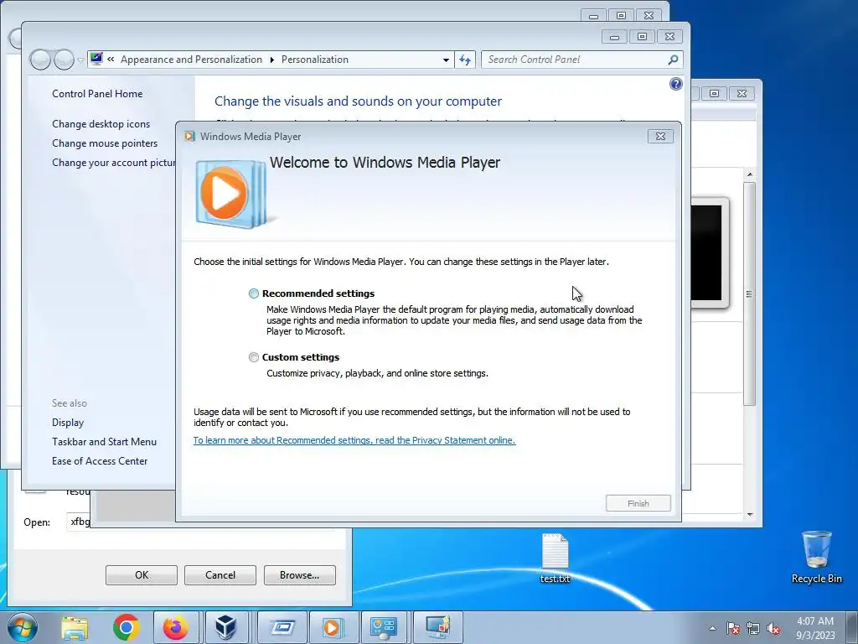Choose the Custom settings option
Screen dimensions: 858x644
(x=253, y=357)
